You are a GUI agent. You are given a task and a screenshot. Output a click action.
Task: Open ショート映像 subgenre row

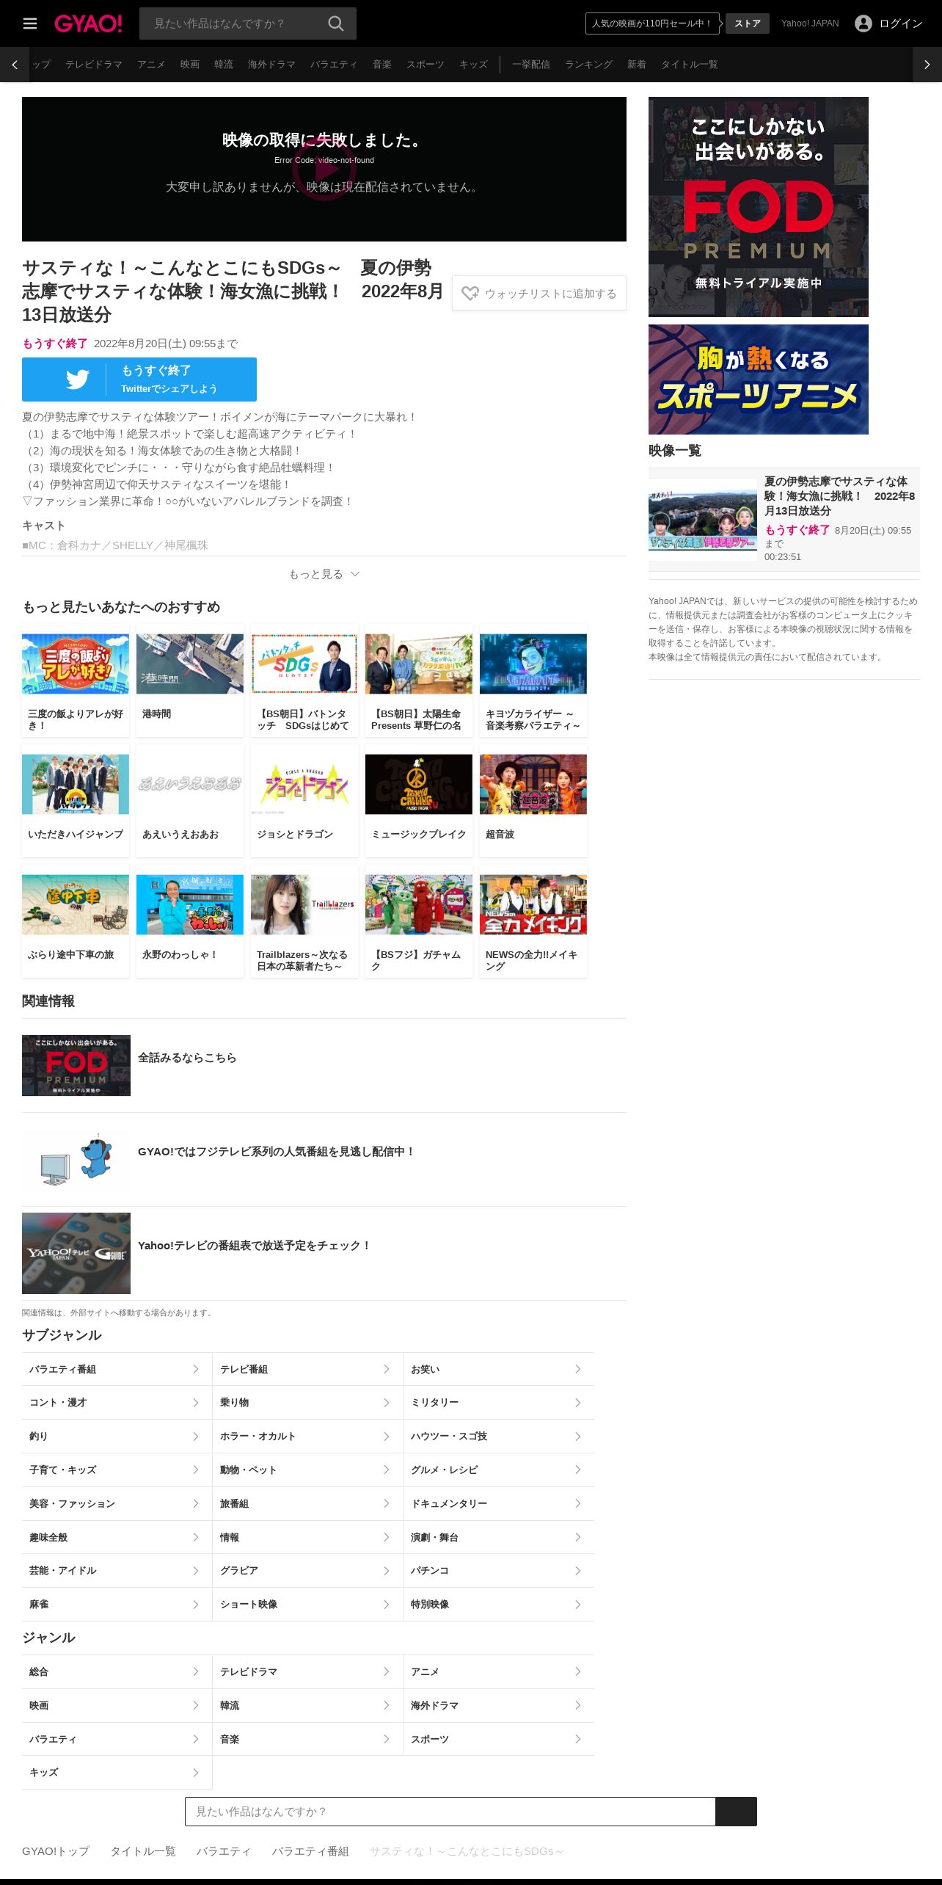307,1605
